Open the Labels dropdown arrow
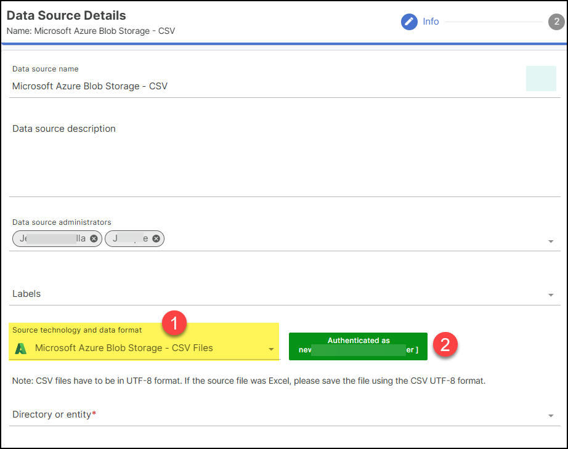 point(551,295)
